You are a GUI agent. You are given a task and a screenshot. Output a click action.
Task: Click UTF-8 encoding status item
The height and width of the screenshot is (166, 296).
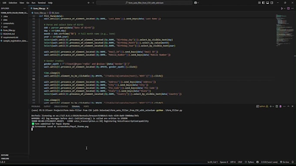click(x=233, y=162)
